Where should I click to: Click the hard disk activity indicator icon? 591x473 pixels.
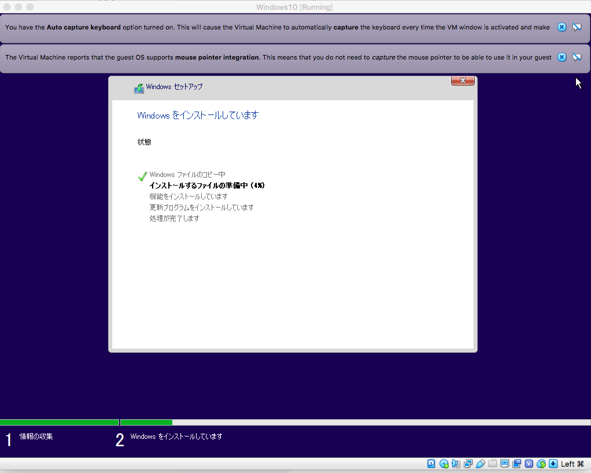pyautogui.click(x=431, y=464)
